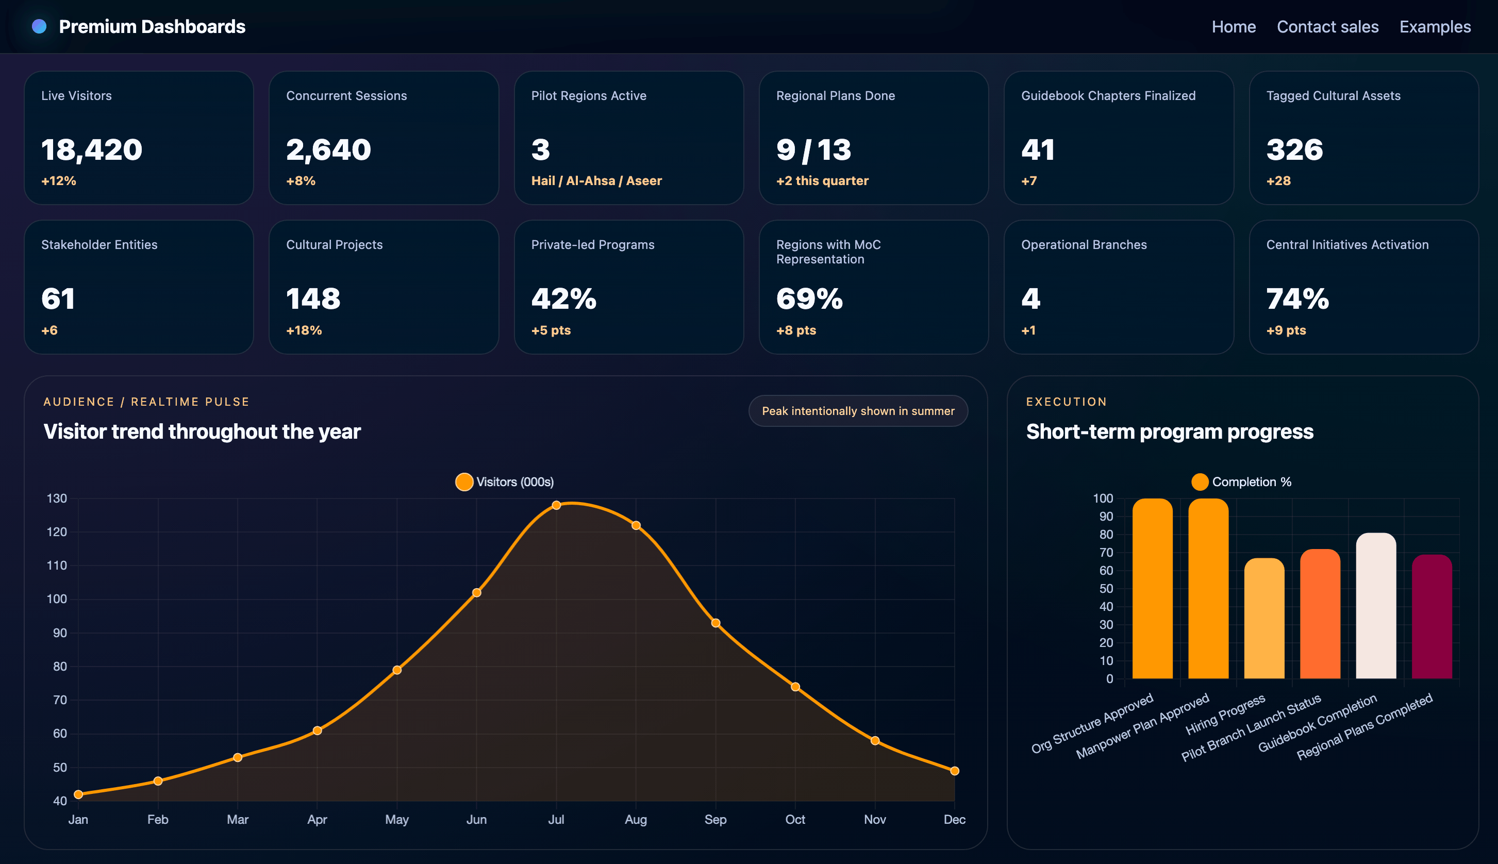Click 'Short-term program progress' heading

[1169, 431]
